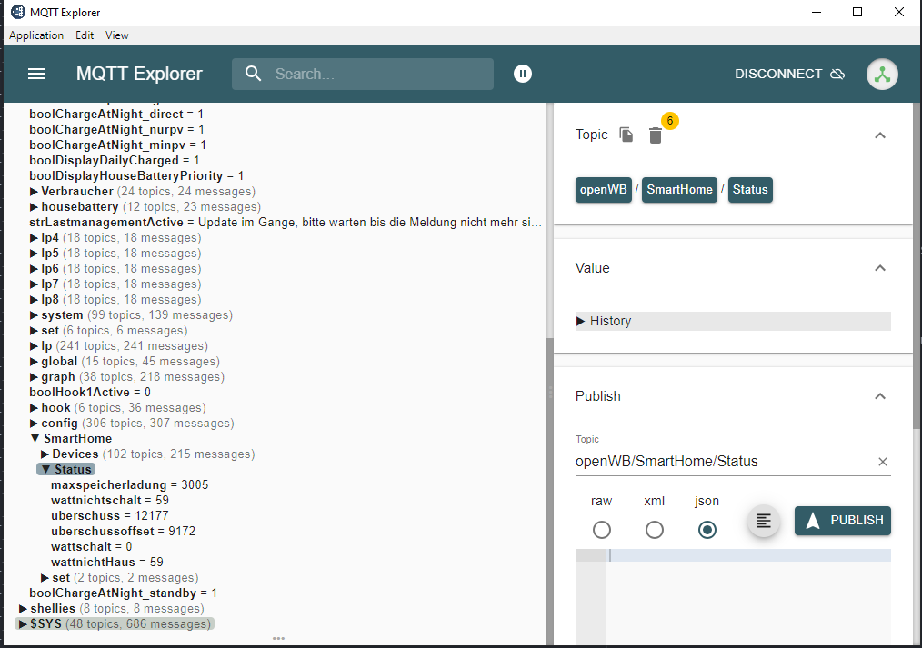Image resolution: width=922 pixels, height=648 pixels.
Task: Expand the set (2 topics) node under SmartHome
Action: 45,577
